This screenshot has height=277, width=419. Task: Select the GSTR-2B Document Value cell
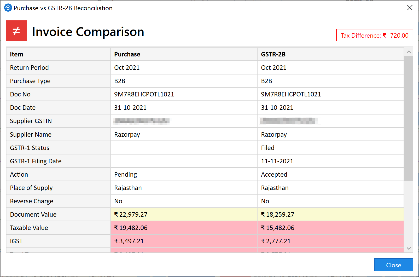click(x=330, y=215)
